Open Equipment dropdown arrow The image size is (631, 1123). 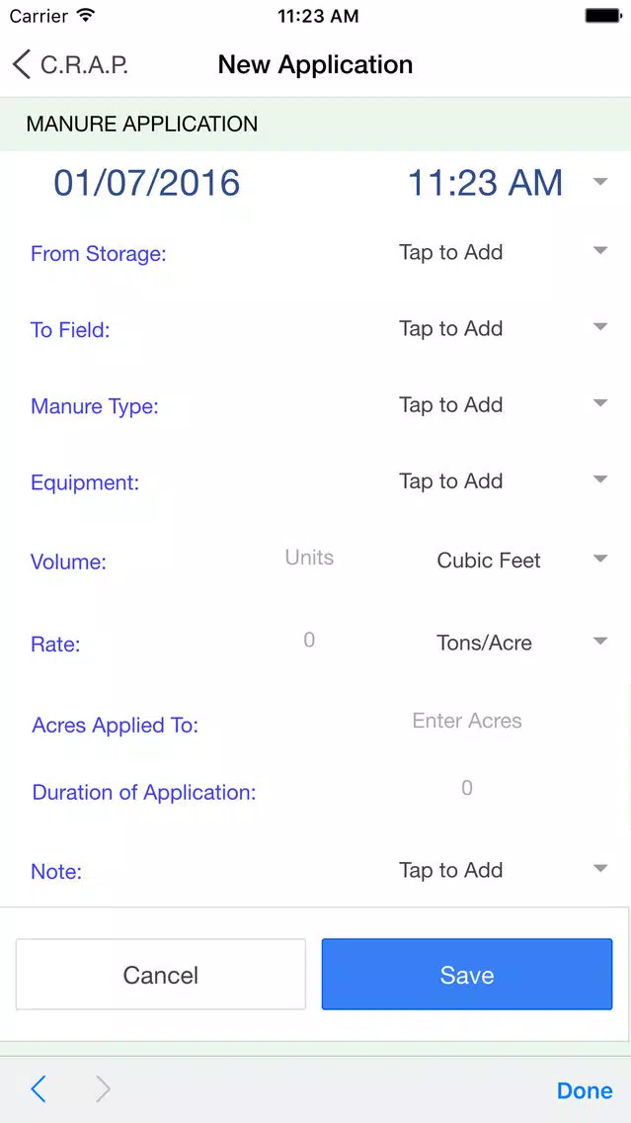point(600,479)
